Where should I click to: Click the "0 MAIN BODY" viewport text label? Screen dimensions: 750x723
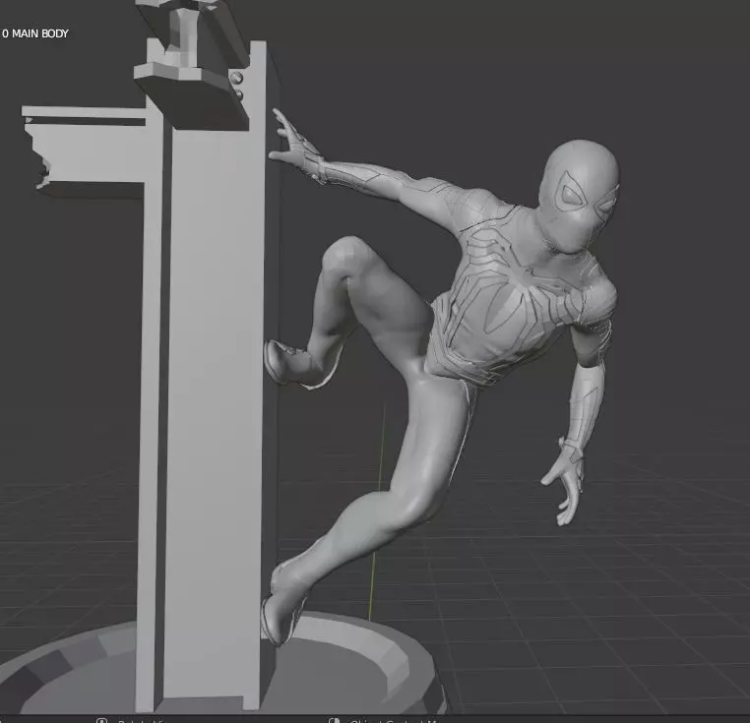point(34,33)
